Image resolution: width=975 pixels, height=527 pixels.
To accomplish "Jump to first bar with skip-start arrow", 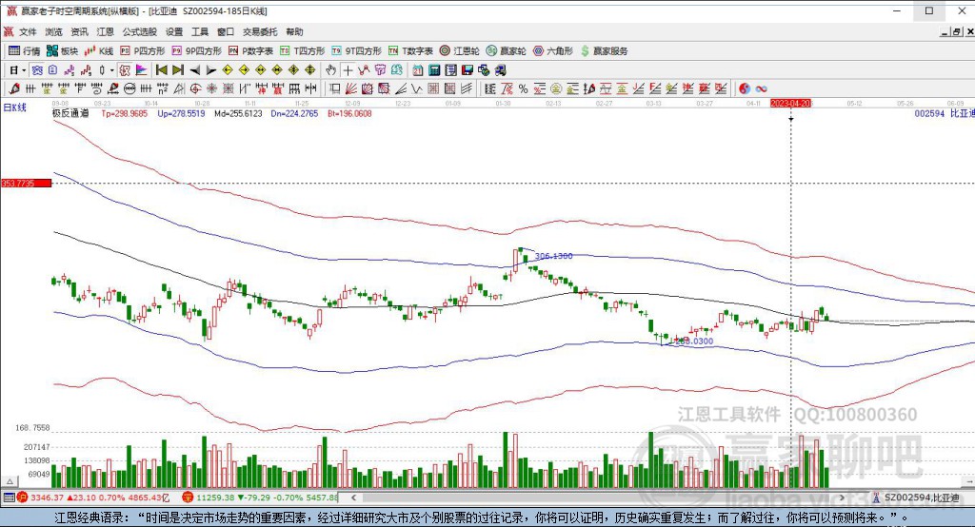I will [161, 69].
